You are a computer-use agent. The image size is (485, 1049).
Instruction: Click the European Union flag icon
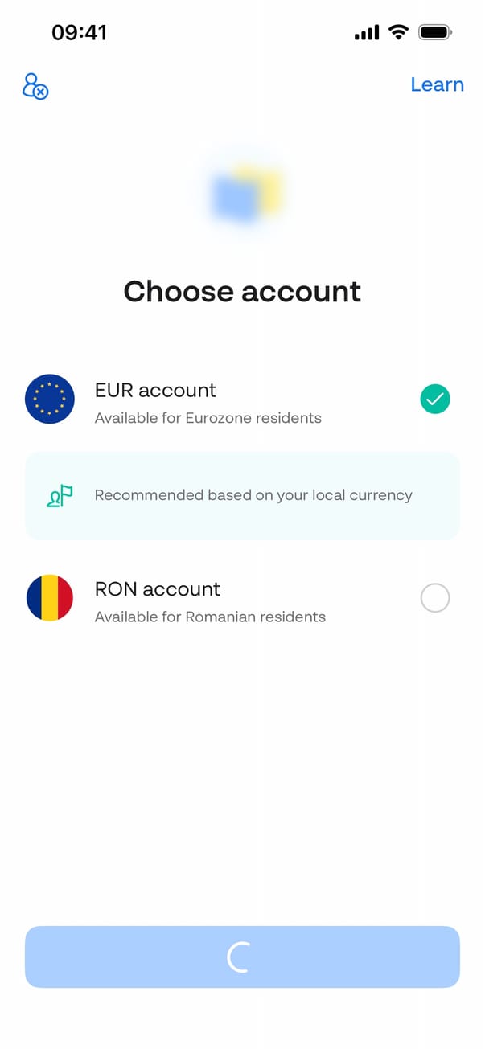pyautogui.click(x=50, y=400)
